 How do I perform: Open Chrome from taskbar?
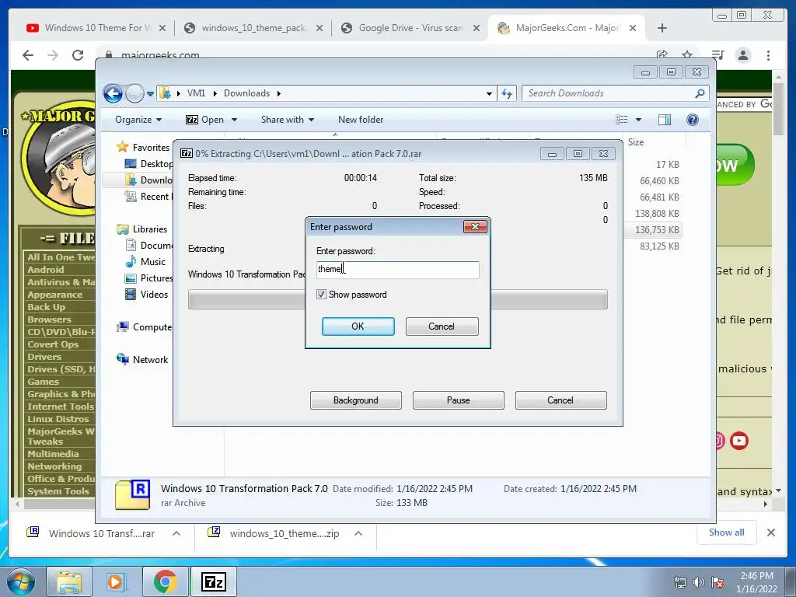[x=165, y=581]
